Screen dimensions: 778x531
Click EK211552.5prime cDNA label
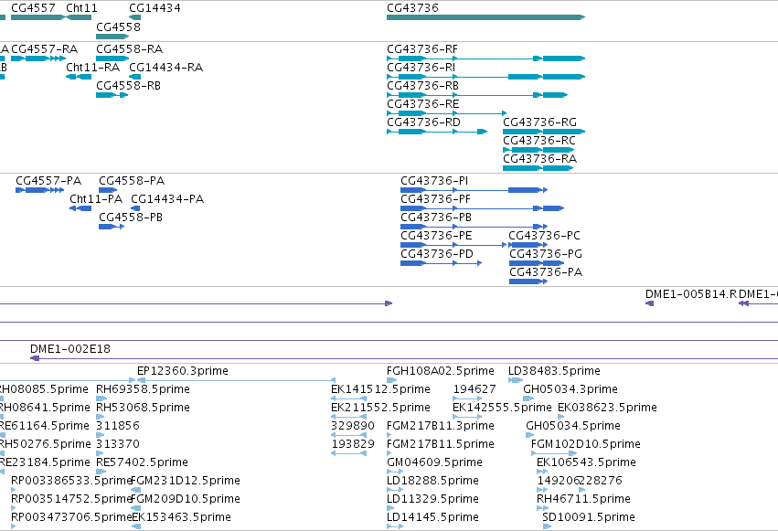(x=380, y=408)
